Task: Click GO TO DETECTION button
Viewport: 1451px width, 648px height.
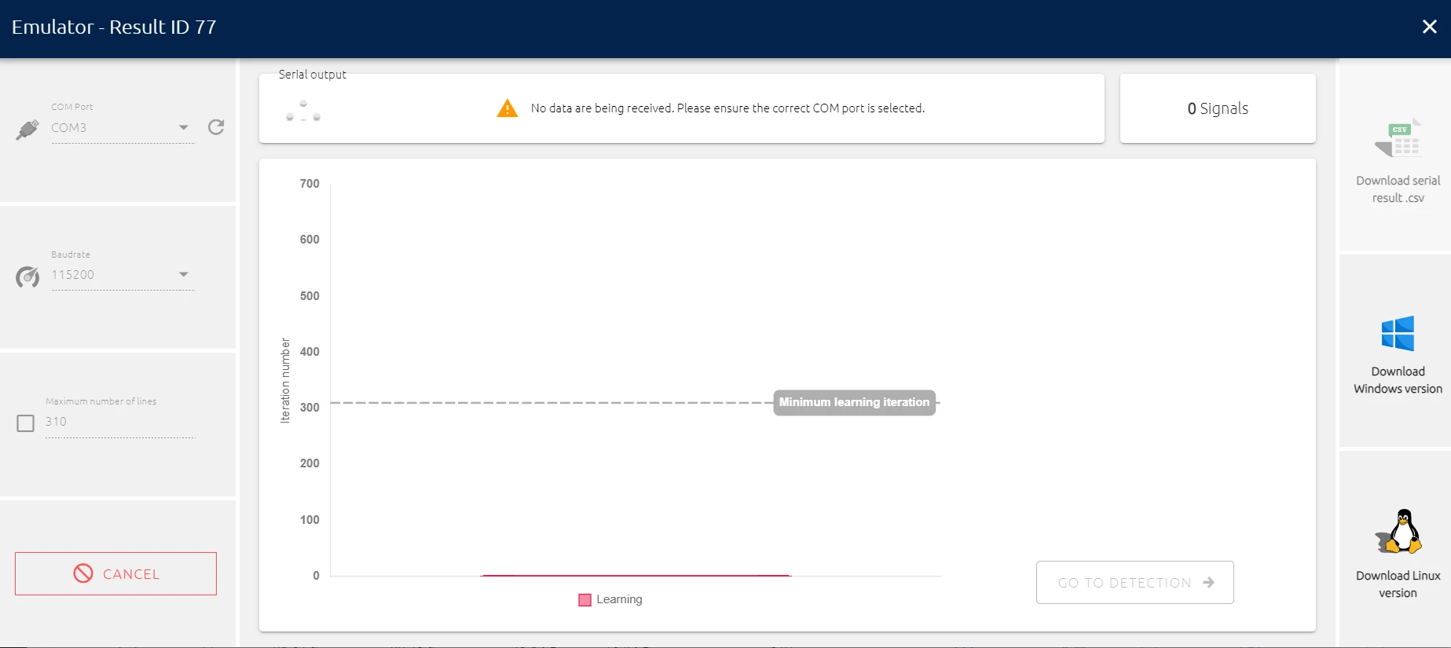Action: click(1134, 582)
